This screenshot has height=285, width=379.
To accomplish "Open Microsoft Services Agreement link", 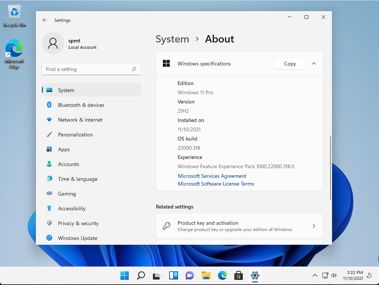I will pos(212,176).
